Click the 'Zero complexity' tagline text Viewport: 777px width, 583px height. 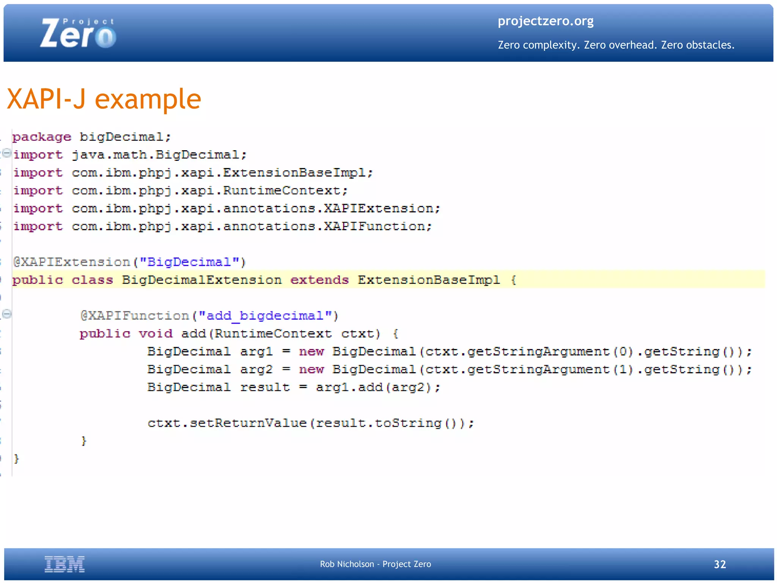click(616, 45)
